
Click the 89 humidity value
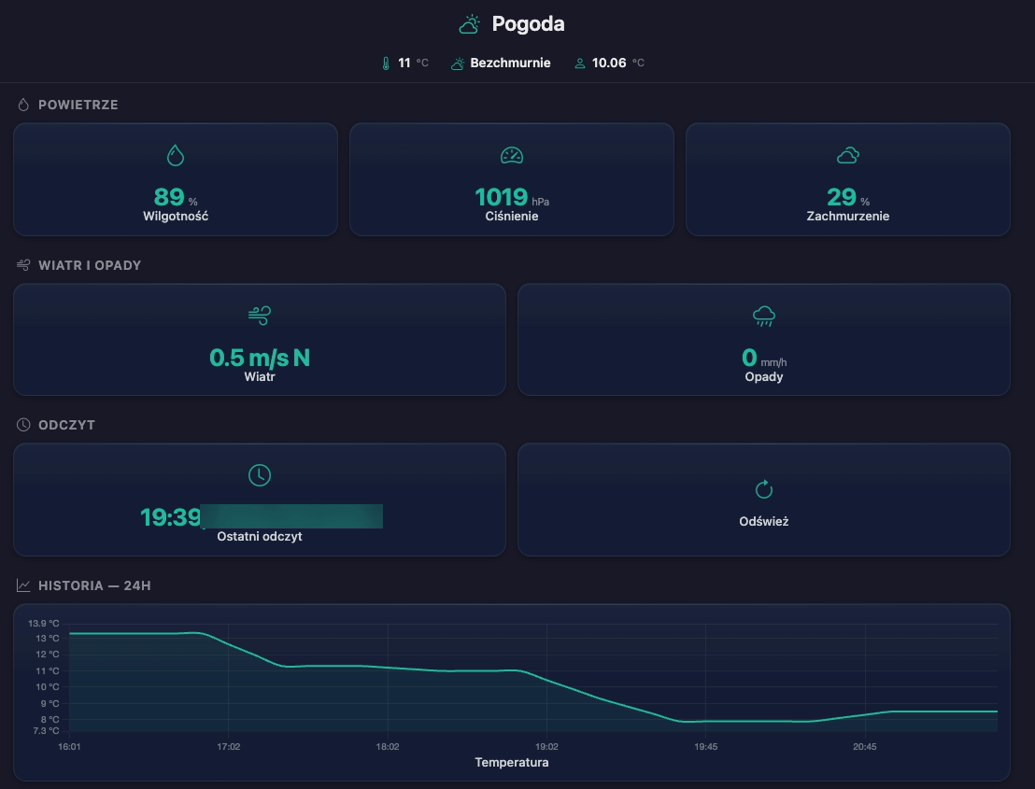tap(169, 197)
